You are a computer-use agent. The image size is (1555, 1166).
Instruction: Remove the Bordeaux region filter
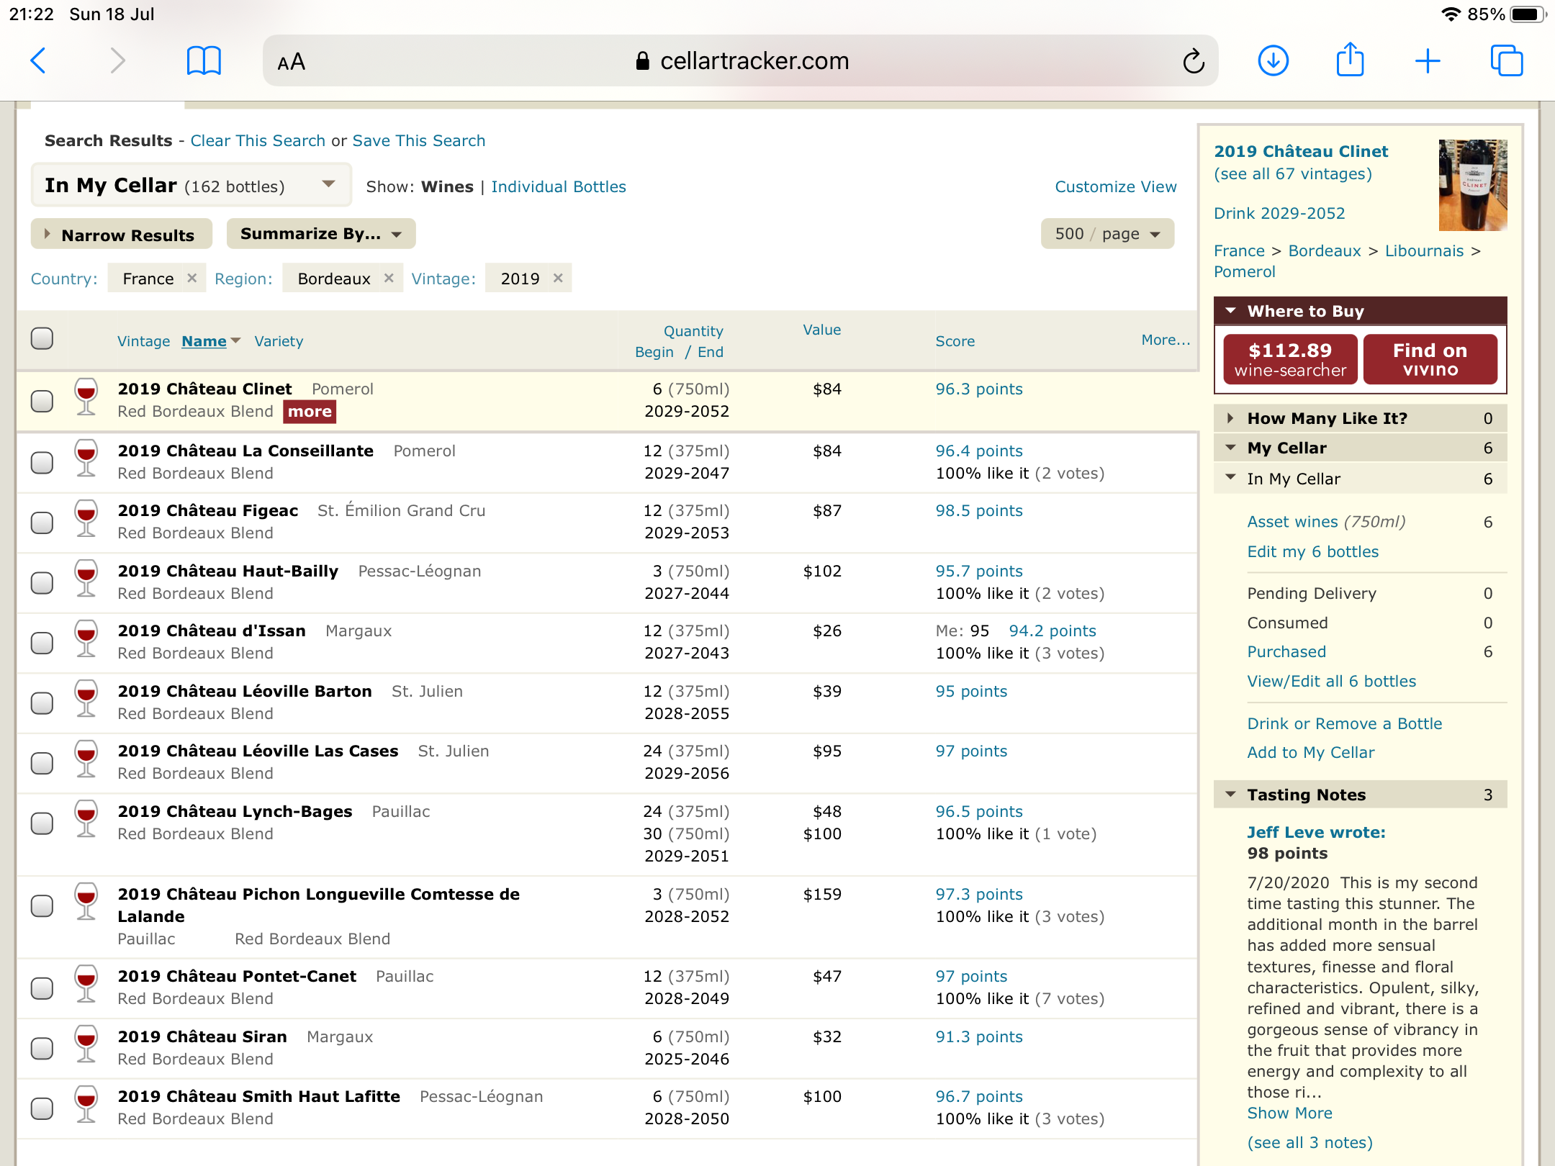coord(389,278)
